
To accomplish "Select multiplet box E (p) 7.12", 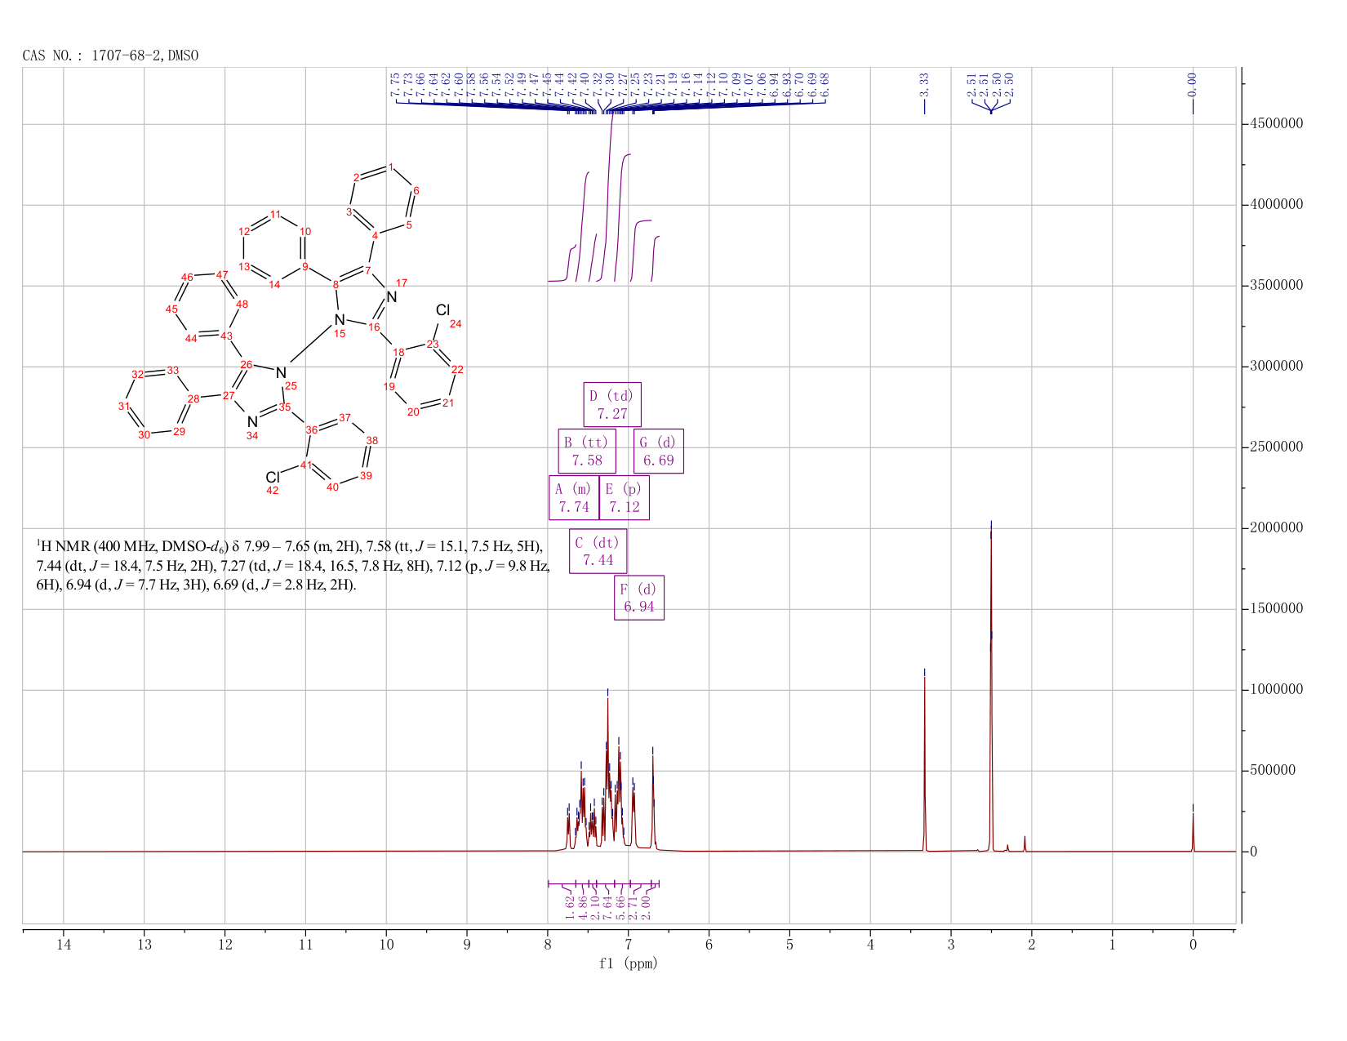I will click(625, 497).
